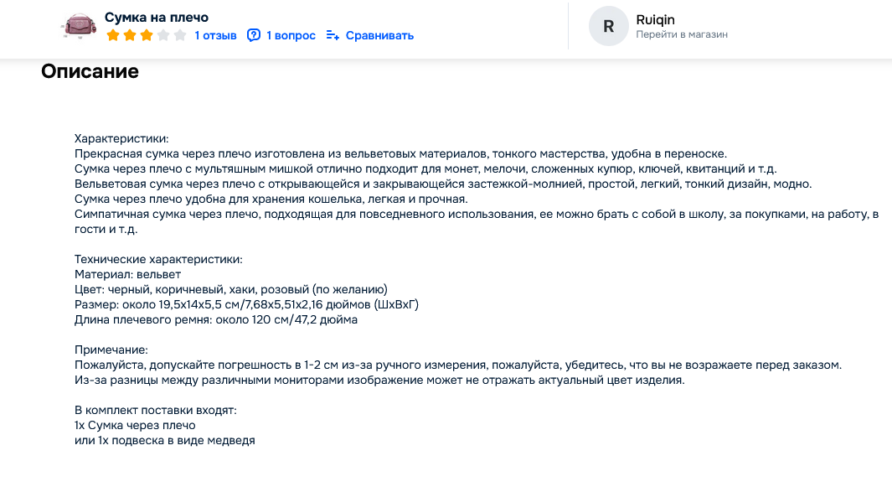The image size is (892, 492).
Task: Open the "1 вопрос" questions link
Action: tap(291, 35)
